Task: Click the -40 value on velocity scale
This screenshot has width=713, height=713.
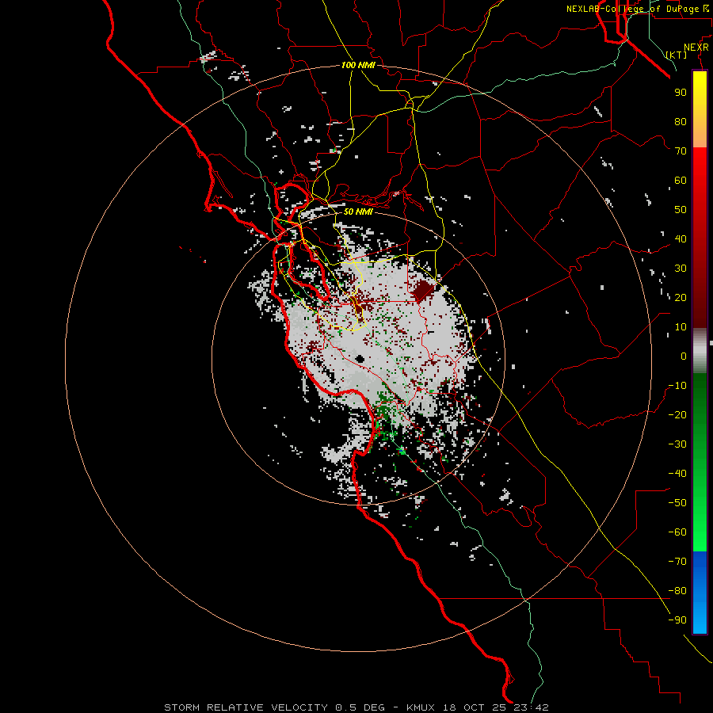Action: point(677,474)
